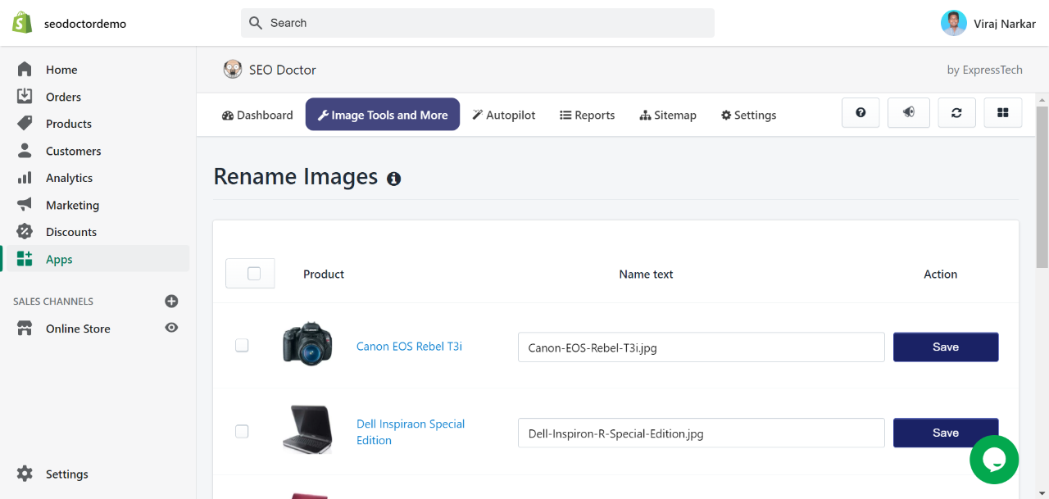Click the Apps grid icon in sidebar
The image size is (1049, 499).
pyautogui.click(x=25, y=259)
